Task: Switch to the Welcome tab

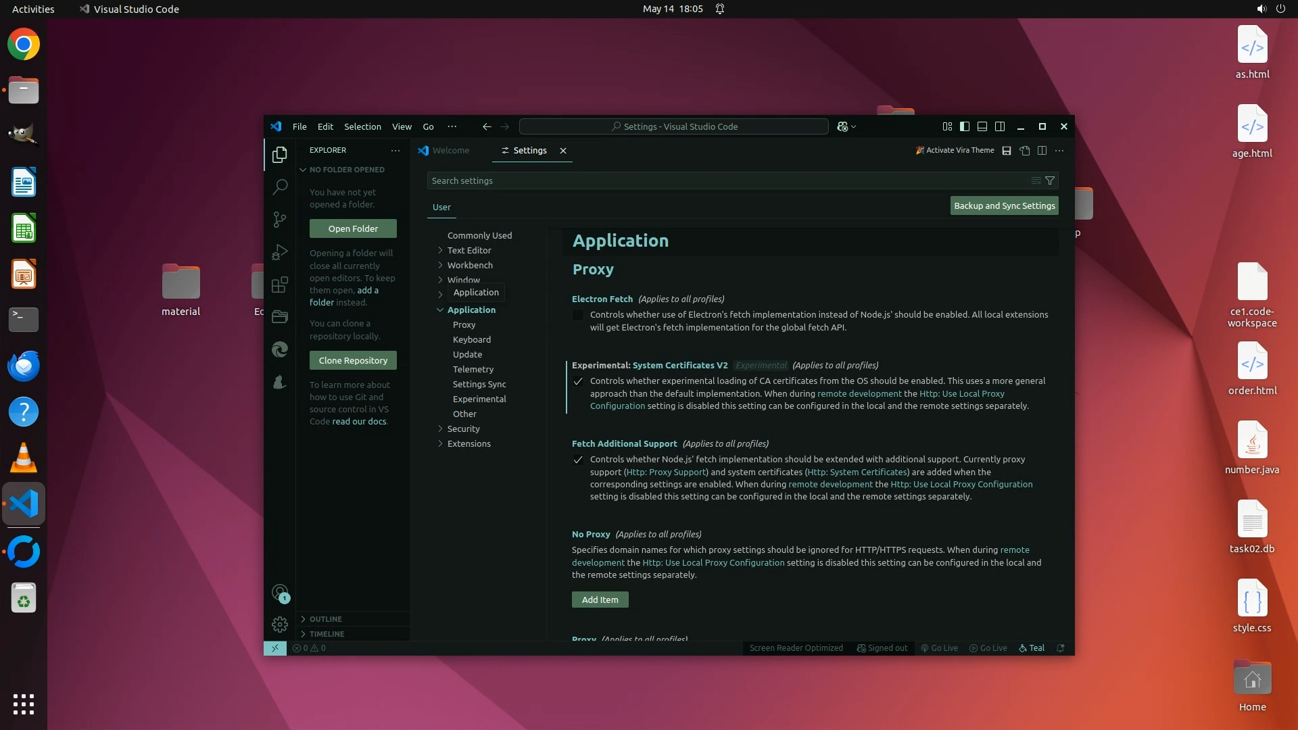Action: [450, 151]
